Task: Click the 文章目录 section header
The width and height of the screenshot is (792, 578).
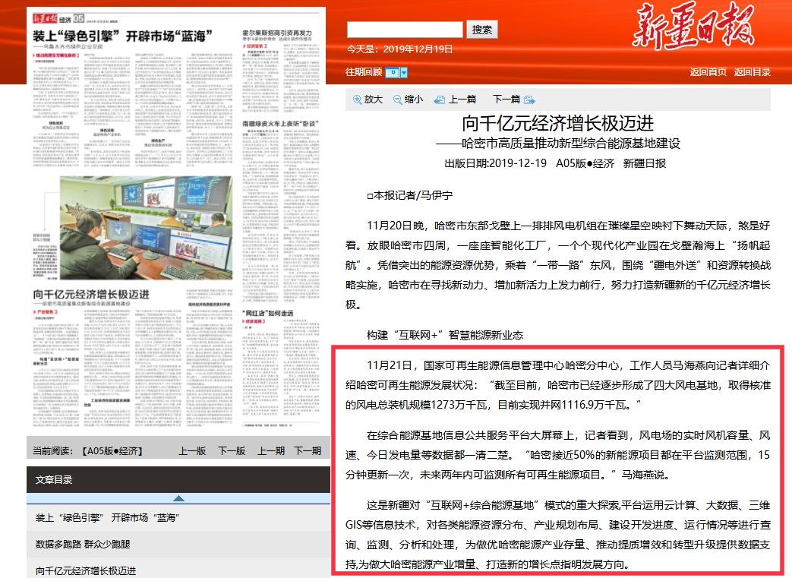Action: click(x=54, y=479)
